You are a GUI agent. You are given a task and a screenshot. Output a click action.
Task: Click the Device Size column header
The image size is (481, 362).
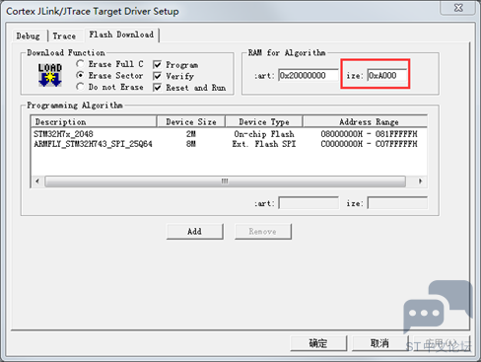(x=191, y=122)
